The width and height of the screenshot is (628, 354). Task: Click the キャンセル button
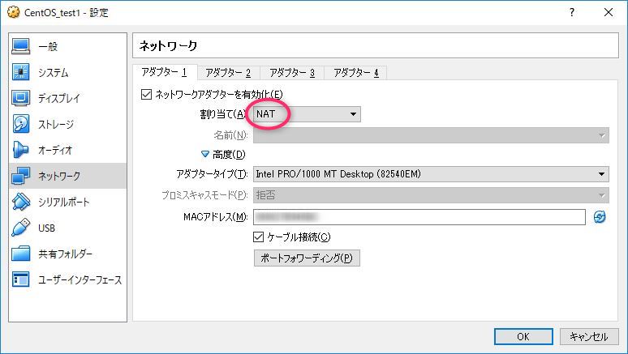[x=589, y=336]
